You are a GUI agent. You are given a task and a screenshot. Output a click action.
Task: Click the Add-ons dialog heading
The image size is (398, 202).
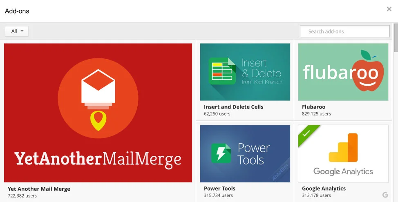[17, 11]
